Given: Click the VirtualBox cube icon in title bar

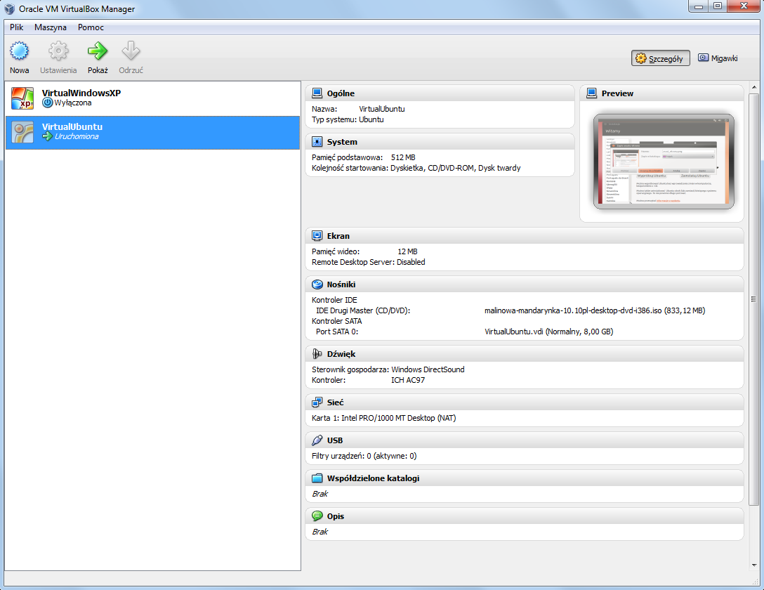Looking at the screenshot, I should [x=9, y=8].
